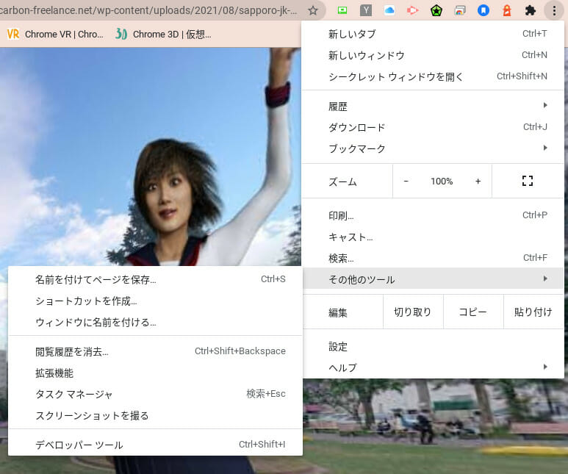568x474 pixels.
Task: Click the 貼り付け button
Action: (533, 312)
